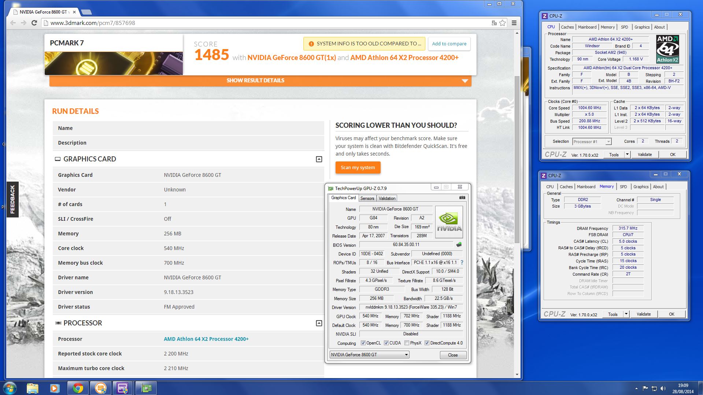Show hidden system tray icons
Screen dimensions: 703x395
[x=636, y=388]
